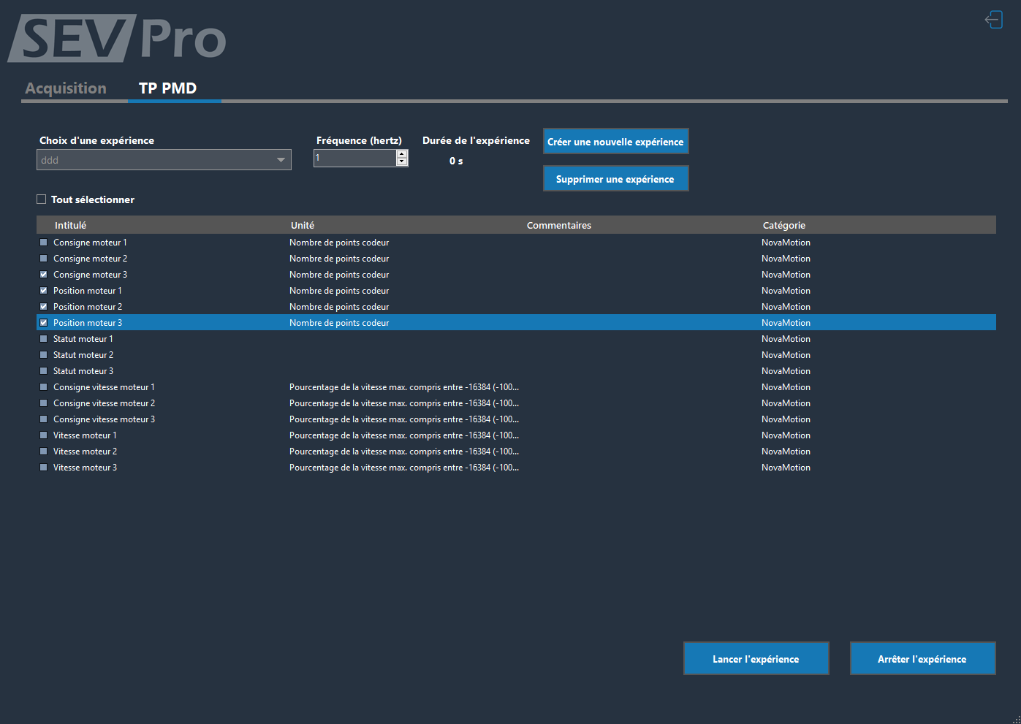The width and height of the screenshot is (1021, 724).
Task: Click the 'Position moteur 3' row label
Action: tap(88, 323)
